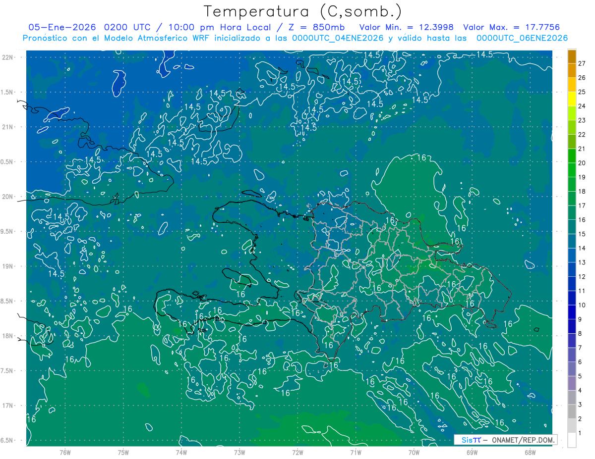The height and width of the screenshot is (459, 595).
Task: Click the '27' color scale label
Action: (x=582, y=63)
